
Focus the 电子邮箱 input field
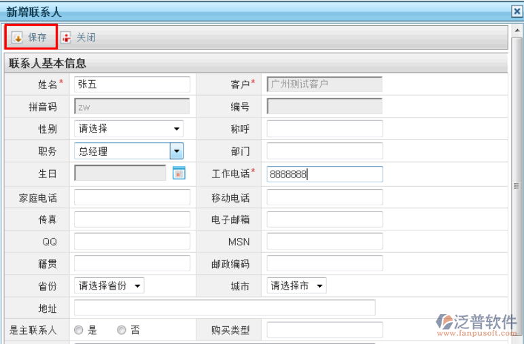coord(324,220)
